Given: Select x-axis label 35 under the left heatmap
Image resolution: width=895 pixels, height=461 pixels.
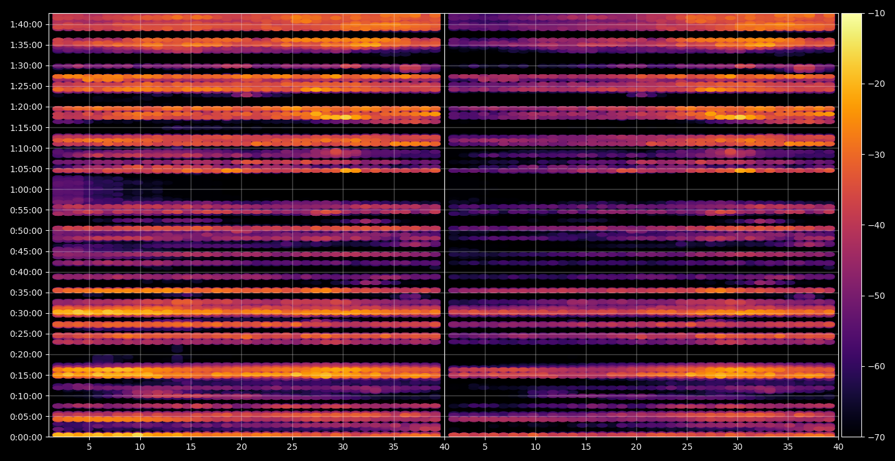Looking at the screenshot, I should pos(394,447).
